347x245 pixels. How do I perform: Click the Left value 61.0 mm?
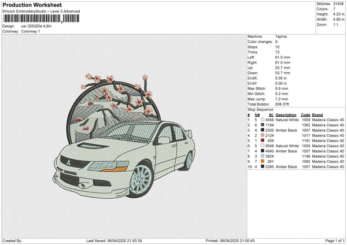[x=283, y=57]
